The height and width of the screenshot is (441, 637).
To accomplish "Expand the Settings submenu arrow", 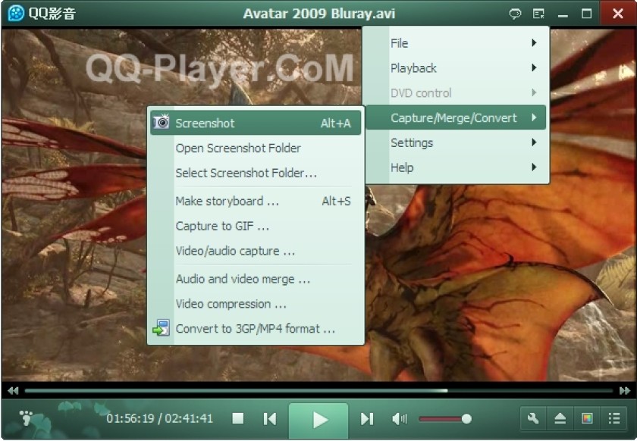I will point(534,142).
